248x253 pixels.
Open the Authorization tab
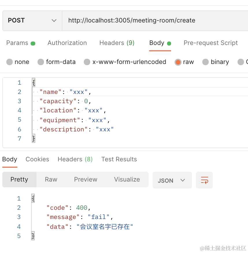click(67, 43)
